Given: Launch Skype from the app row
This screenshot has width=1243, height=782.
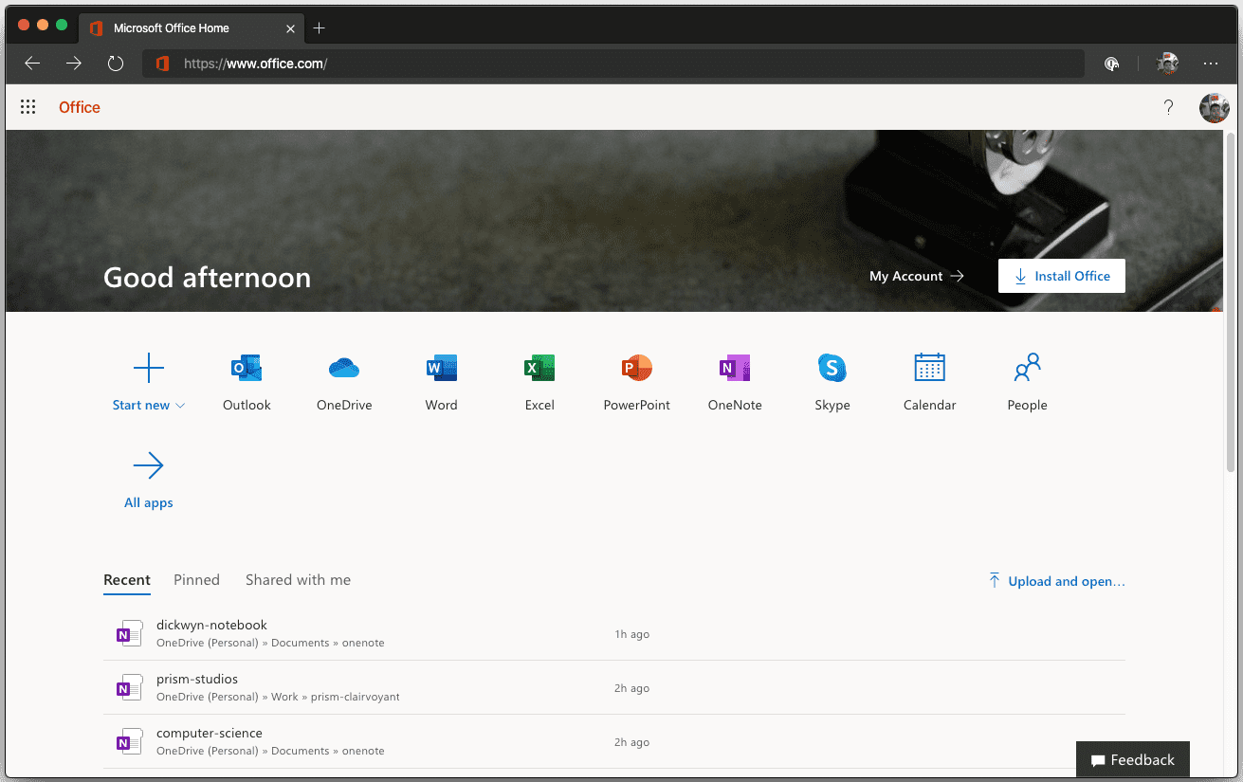Looking at the screenshot, I should click(x=832, y=369).
